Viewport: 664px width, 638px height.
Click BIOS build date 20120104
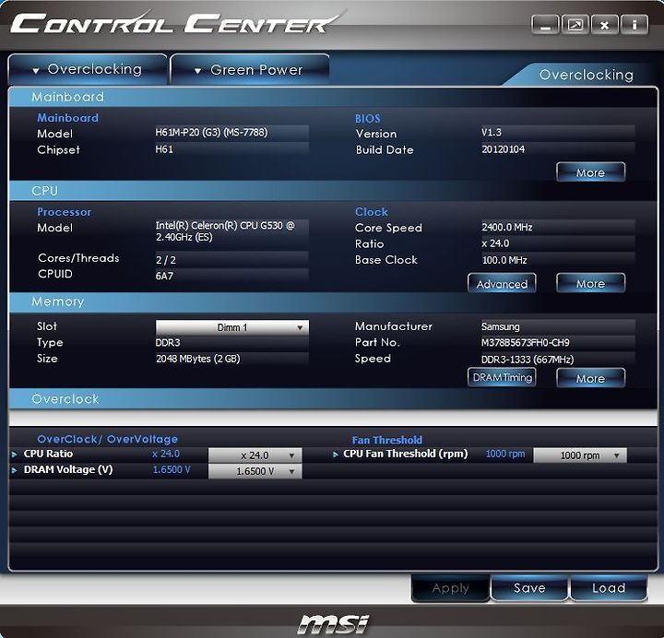point(504,149)
